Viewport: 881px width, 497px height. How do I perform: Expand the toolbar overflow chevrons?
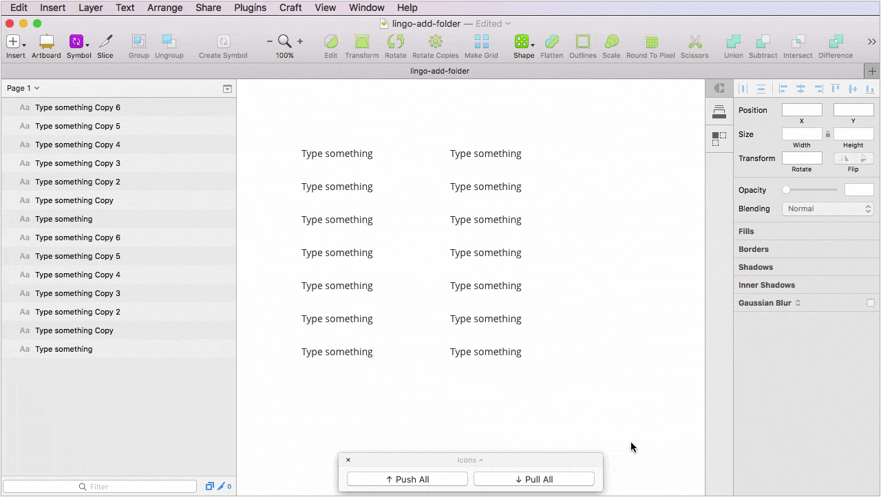871,42
